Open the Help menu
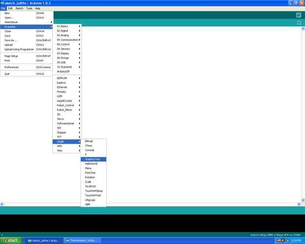Image resolution: width=305 pixels, height=244 pixels. [x=37, y=8]
